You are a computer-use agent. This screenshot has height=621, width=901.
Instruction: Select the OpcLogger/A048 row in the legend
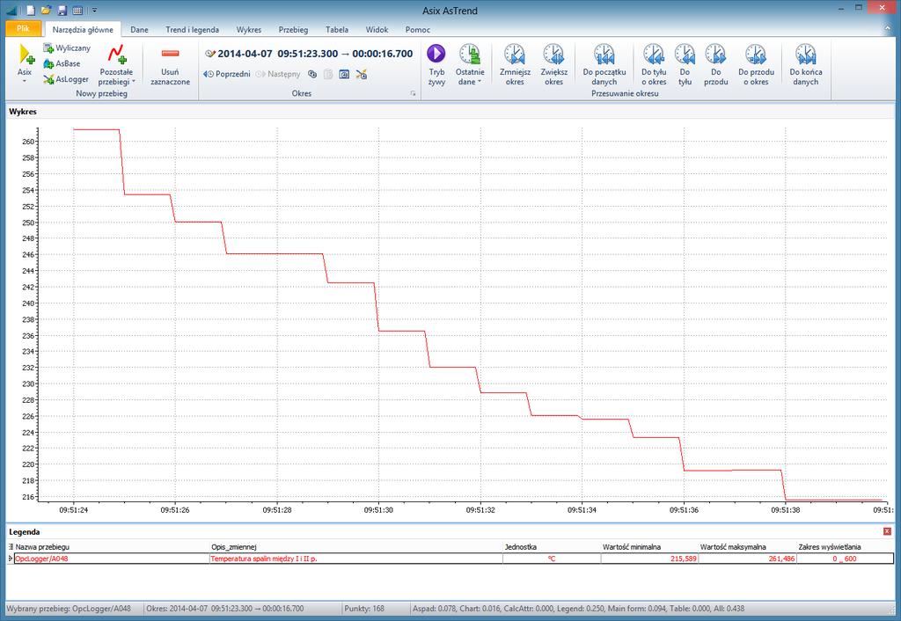coord(450,559)
